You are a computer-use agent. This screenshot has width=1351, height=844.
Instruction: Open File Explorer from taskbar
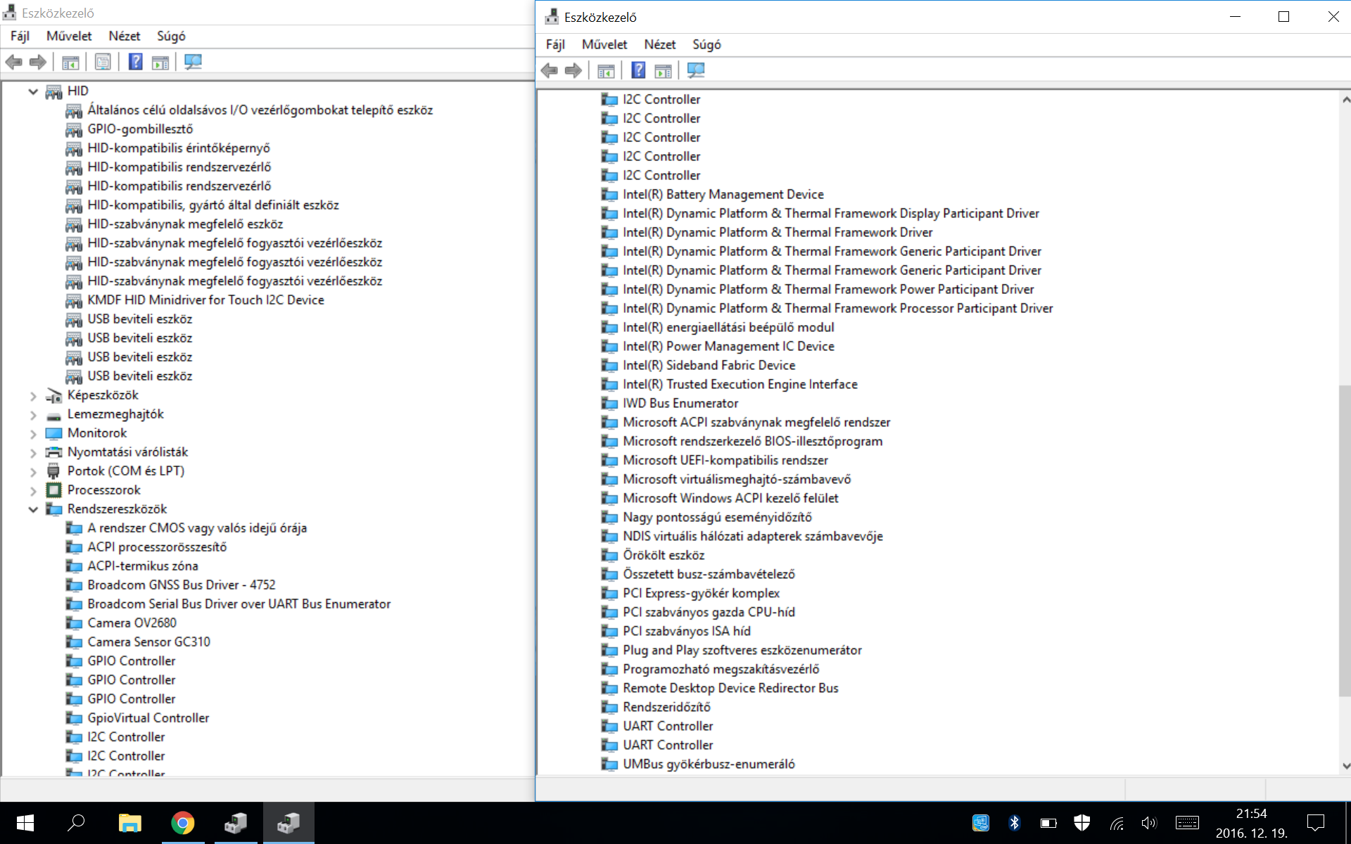pyautogui.click(x=129, y=822)
